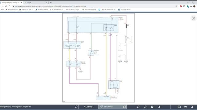This screenshot has height=110, width=197.
Task: Print the wiring diagram
Action: tap(185, 107)
